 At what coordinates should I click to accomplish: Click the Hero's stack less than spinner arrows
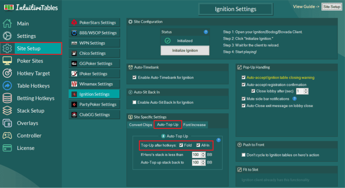click(203, 155)
